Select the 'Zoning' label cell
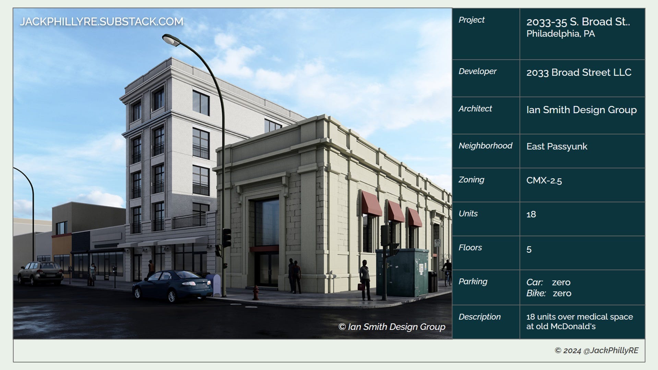The width and height of the screenshot is (658, 370). click(486, 185)
